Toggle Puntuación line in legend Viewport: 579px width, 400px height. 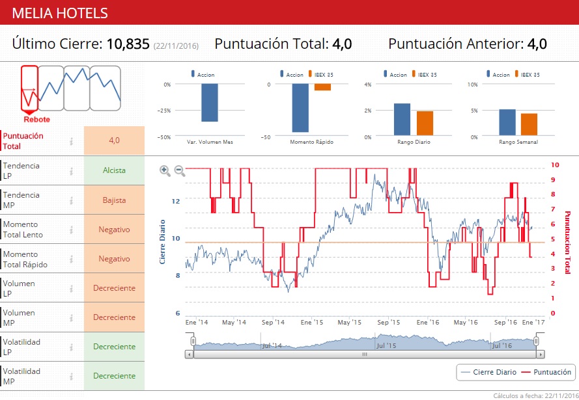pyautogui.click(x=546, y=372)
